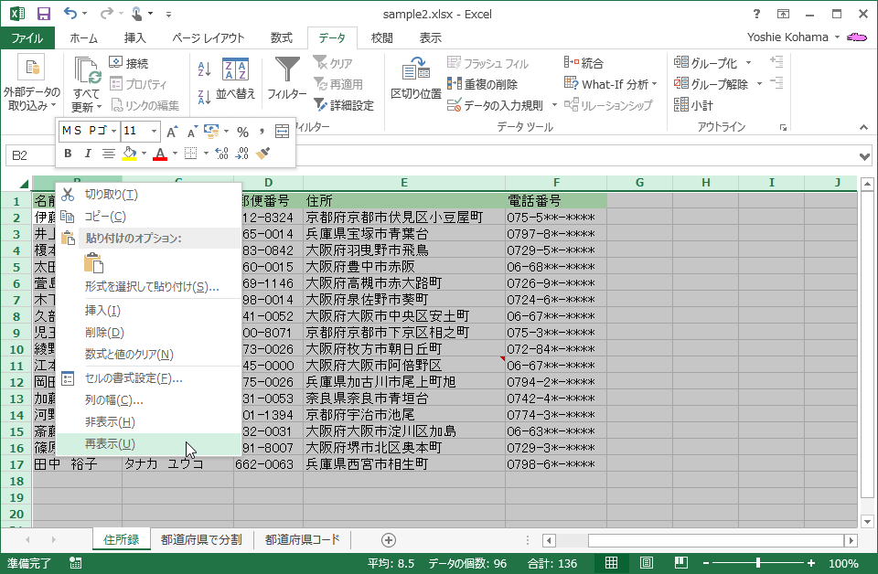878x574 pixels.
Task: Click the select all corner triangle
Action: [23, 183]
